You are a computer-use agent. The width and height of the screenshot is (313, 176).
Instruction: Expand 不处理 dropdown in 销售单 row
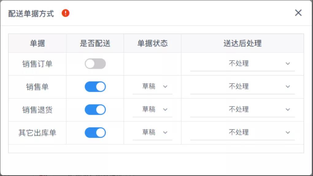(x=242, y=87)
